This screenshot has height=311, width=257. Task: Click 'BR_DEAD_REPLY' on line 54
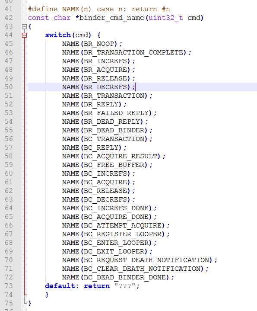(112, 122)
